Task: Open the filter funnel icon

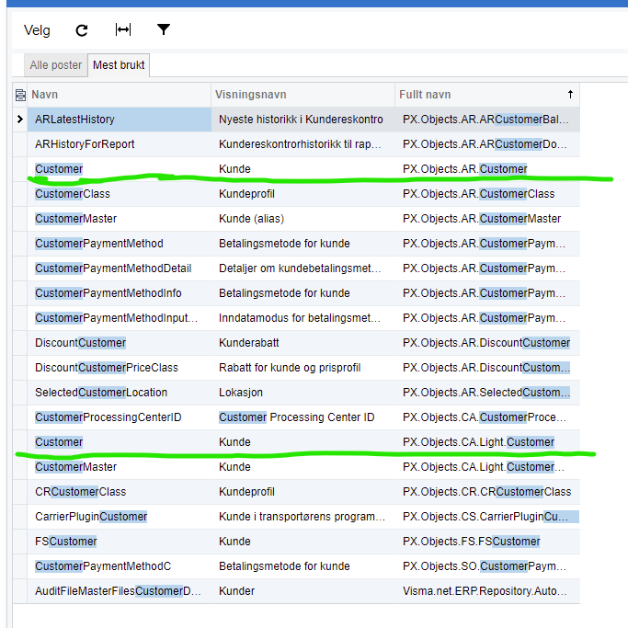Action: (164, 29)
